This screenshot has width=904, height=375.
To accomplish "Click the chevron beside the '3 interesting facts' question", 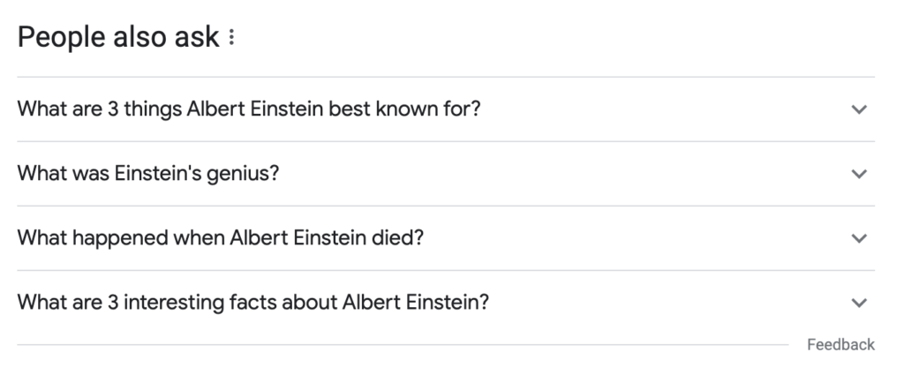I will (x=859, y=303).
